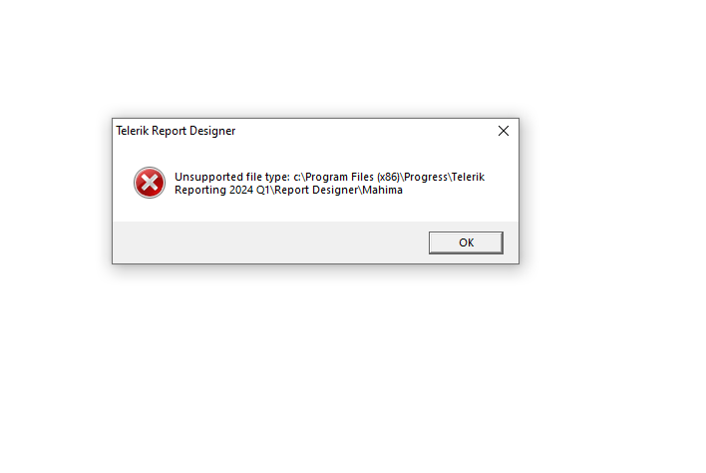Click empty title bar area of dialog
706x473 pixels.
coord(365,131)
